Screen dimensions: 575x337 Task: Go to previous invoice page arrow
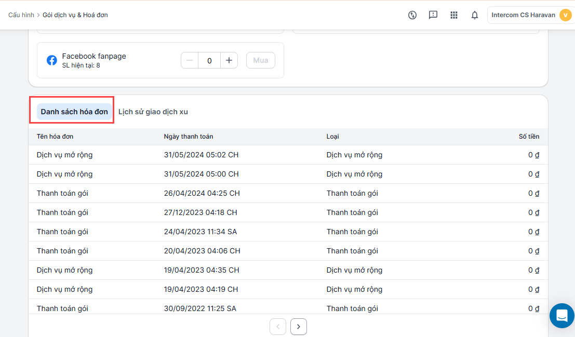pyautogui.click(x=278, y=327)
